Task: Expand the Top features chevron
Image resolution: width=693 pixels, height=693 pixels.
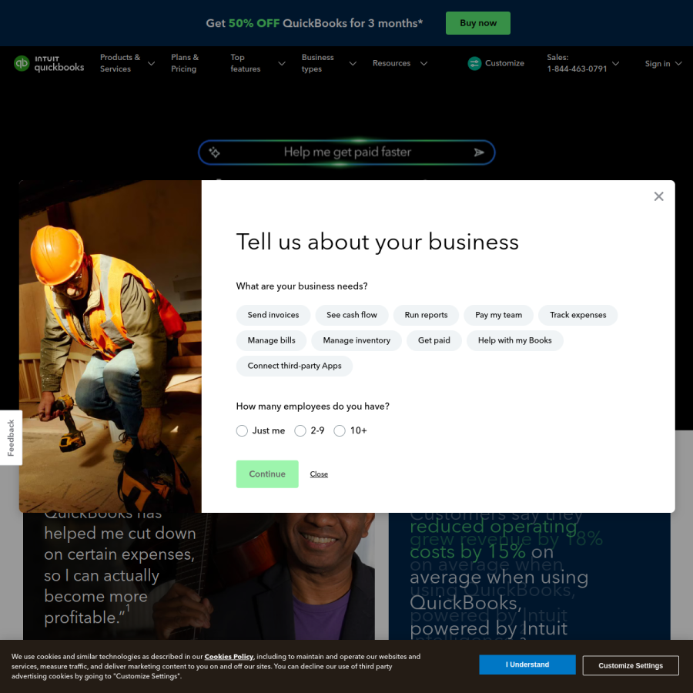Action: click(x=282, y=64)
